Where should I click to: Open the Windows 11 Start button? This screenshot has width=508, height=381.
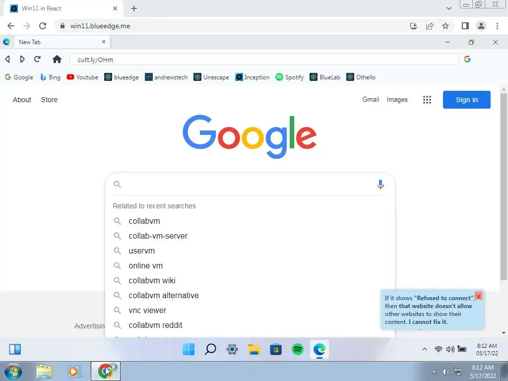coord(188,349)
